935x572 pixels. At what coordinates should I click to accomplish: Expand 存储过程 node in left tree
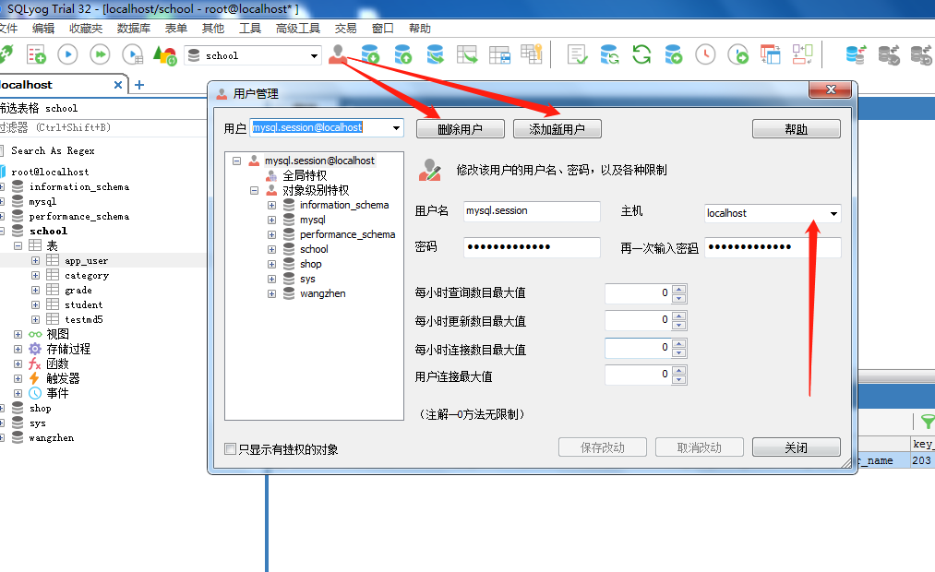[x=18, y=349]
